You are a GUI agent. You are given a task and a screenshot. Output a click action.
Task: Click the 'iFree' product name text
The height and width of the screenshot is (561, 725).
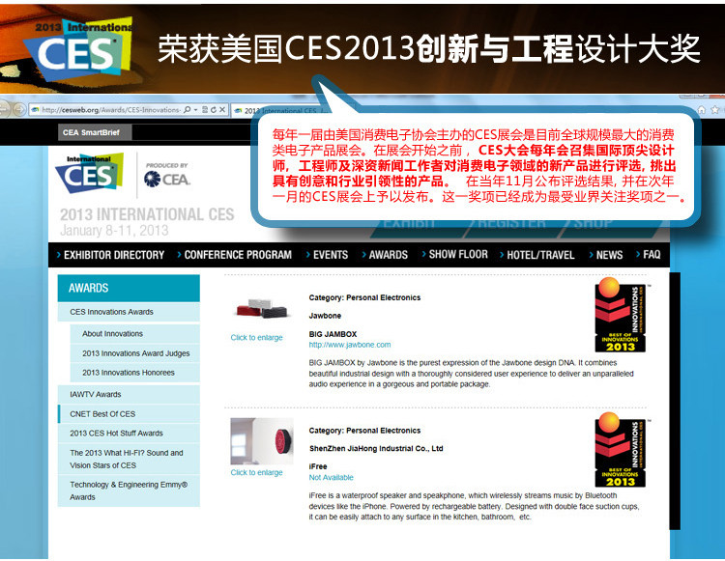coord(318,466)
